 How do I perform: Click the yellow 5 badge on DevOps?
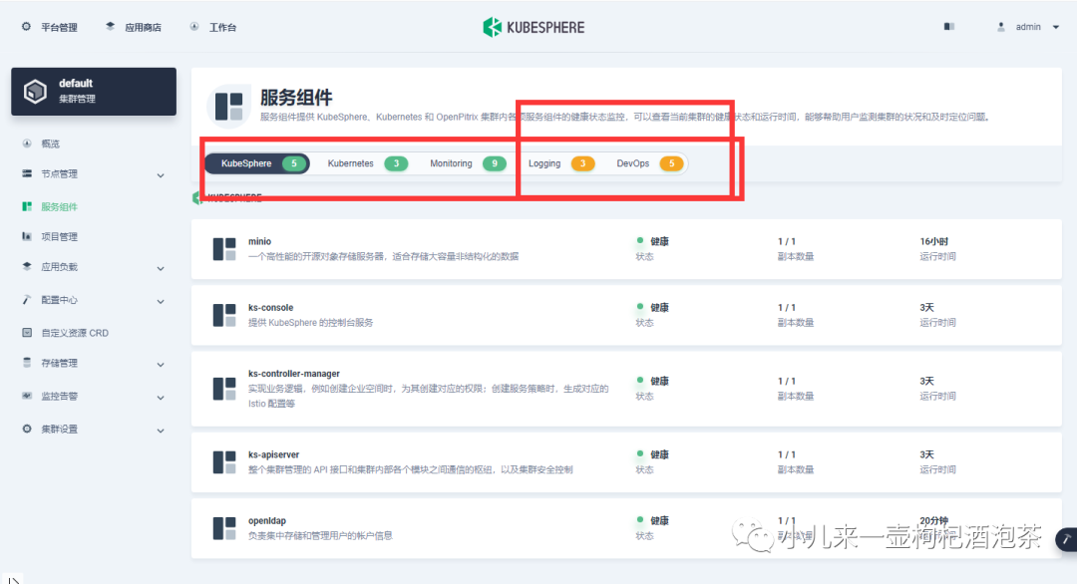pos(671,163)
